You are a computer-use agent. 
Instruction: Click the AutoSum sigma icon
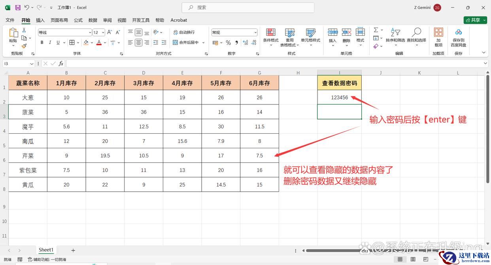click(376, 30)
